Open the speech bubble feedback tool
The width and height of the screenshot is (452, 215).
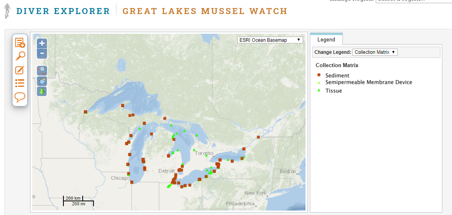(x=20, y=98)
